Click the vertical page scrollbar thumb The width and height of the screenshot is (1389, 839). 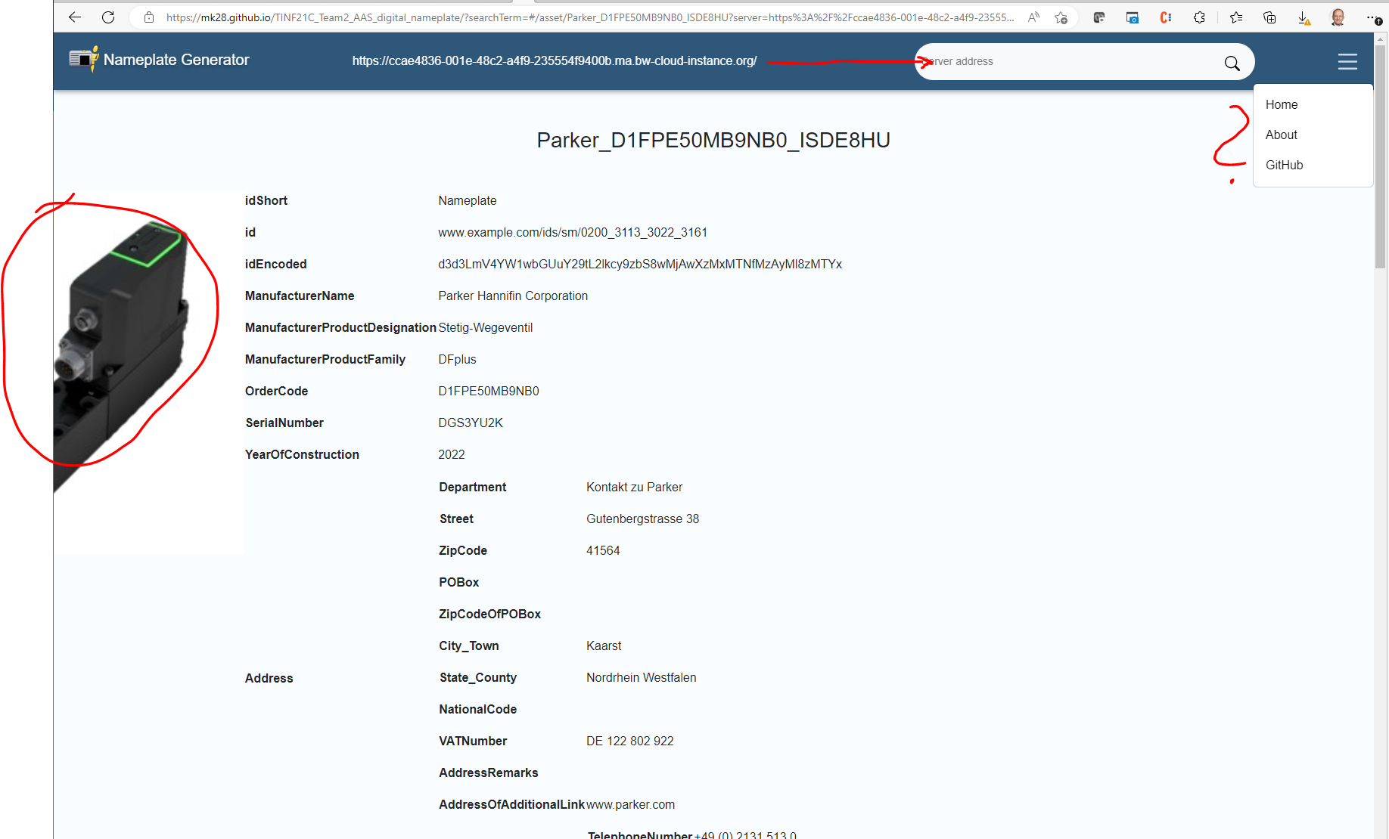(1381, 157)
